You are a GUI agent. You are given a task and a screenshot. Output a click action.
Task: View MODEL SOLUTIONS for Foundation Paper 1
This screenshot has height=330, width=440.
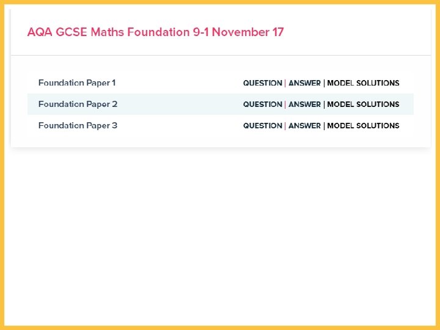363,83
